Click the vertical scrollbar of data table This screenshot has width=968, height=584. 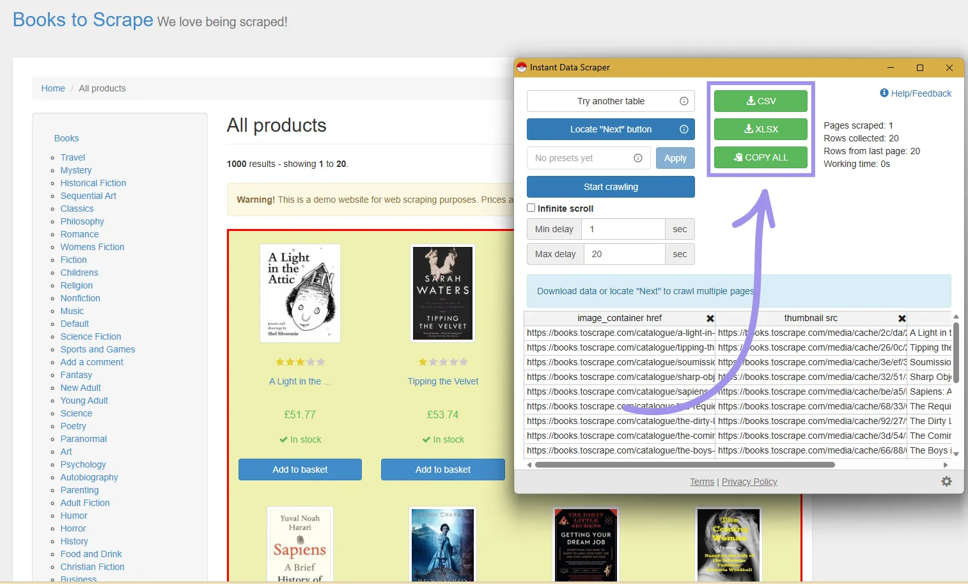click(956, 351)
